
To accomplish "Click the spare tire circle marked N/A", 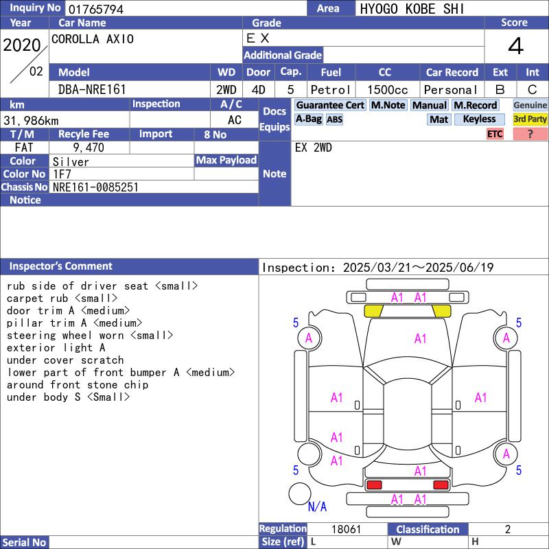I will 300,494.
